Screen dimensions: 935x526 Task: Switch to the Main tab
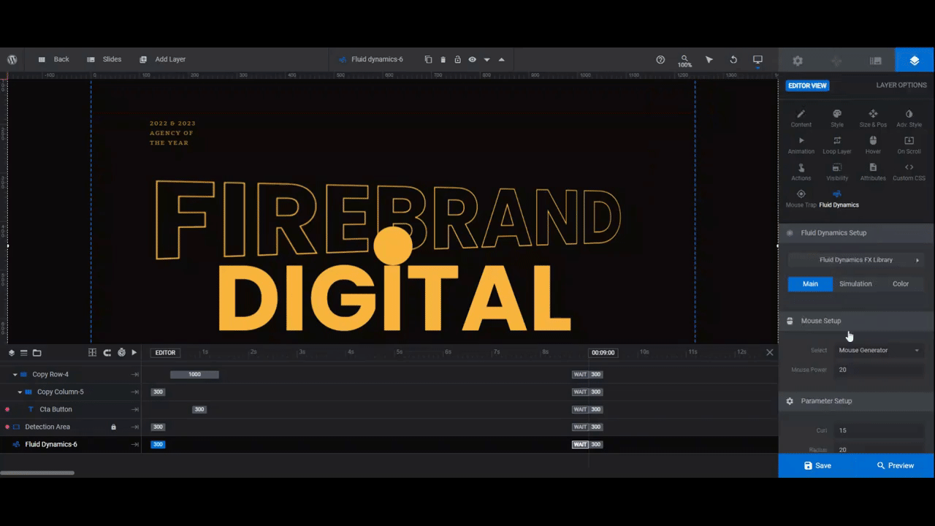click(810, 283)
